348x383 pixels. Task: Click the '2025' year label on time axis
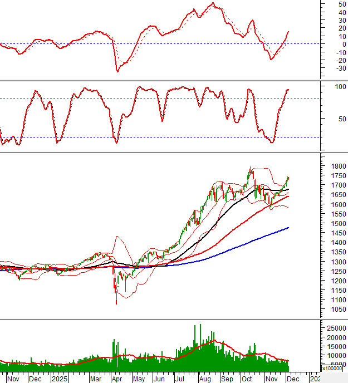[58, 379]
